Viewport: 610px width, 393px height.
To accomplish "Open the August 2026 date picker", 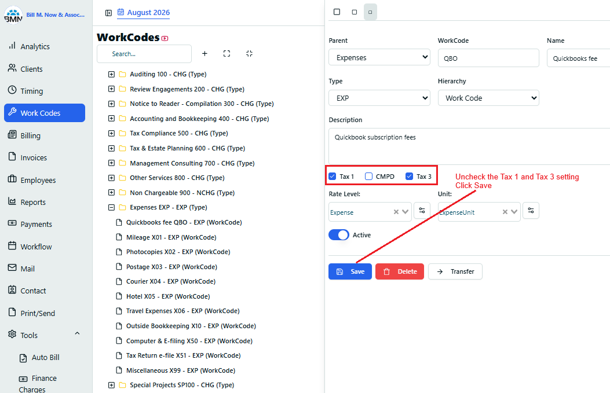I will (144, 12).
